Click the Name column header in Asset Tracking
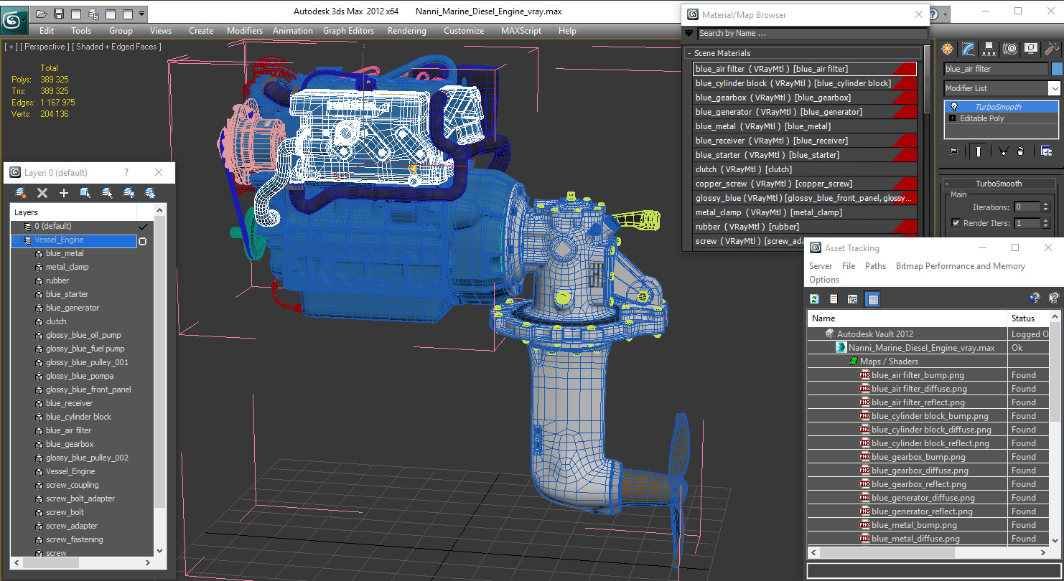 pos(907,318)
